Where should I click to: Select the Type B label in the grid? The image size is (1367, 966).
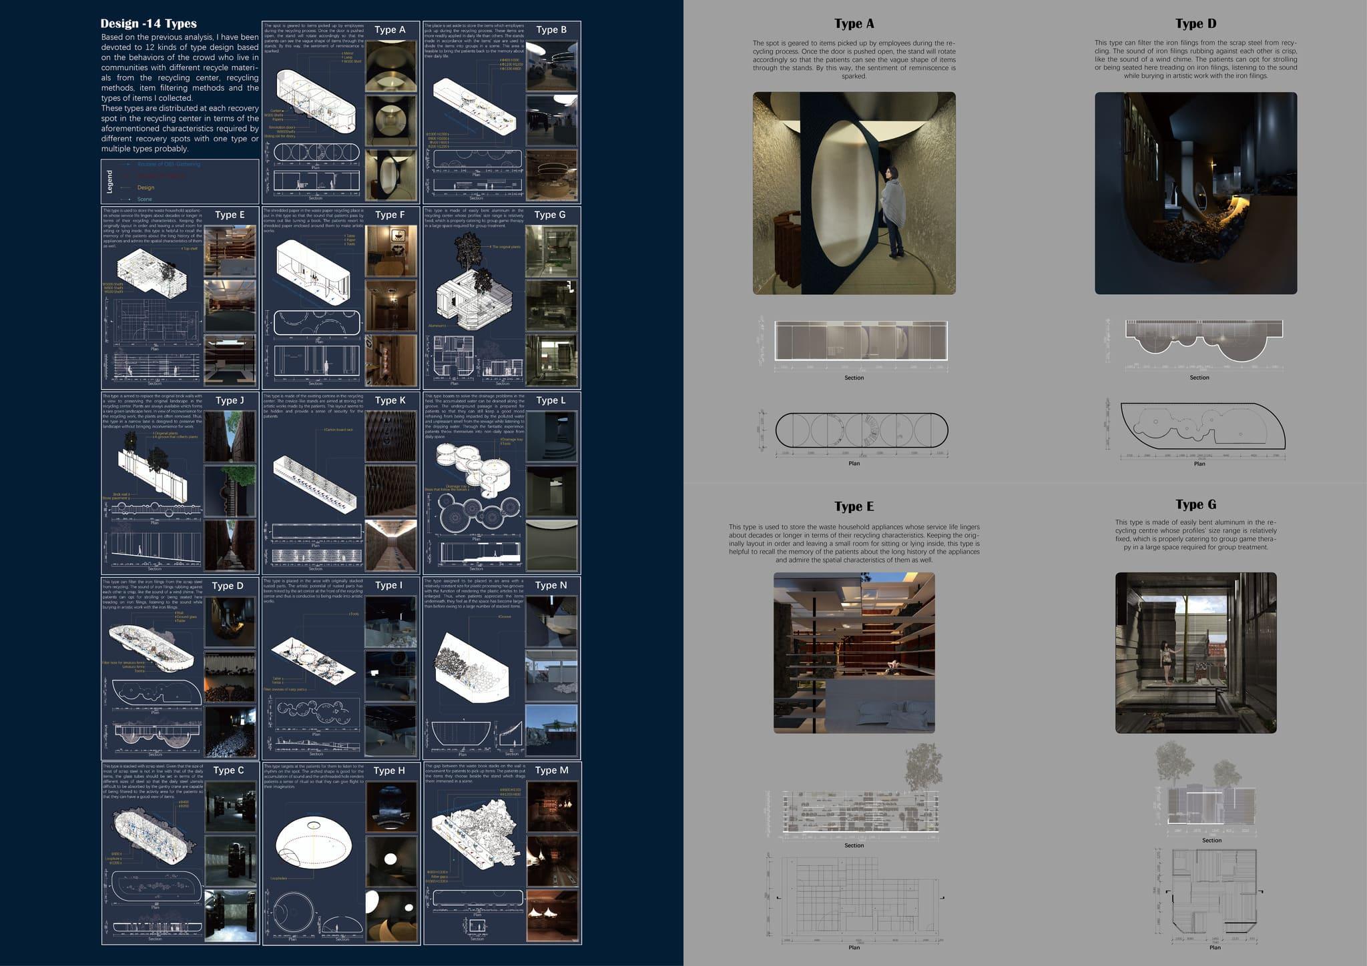551,30
